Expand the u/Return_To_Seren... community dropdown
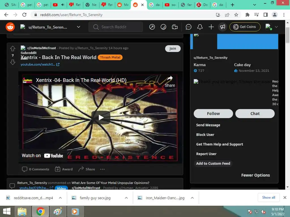Image resolution: width=290 pixels, height=217 pixels. click(78, 27)
